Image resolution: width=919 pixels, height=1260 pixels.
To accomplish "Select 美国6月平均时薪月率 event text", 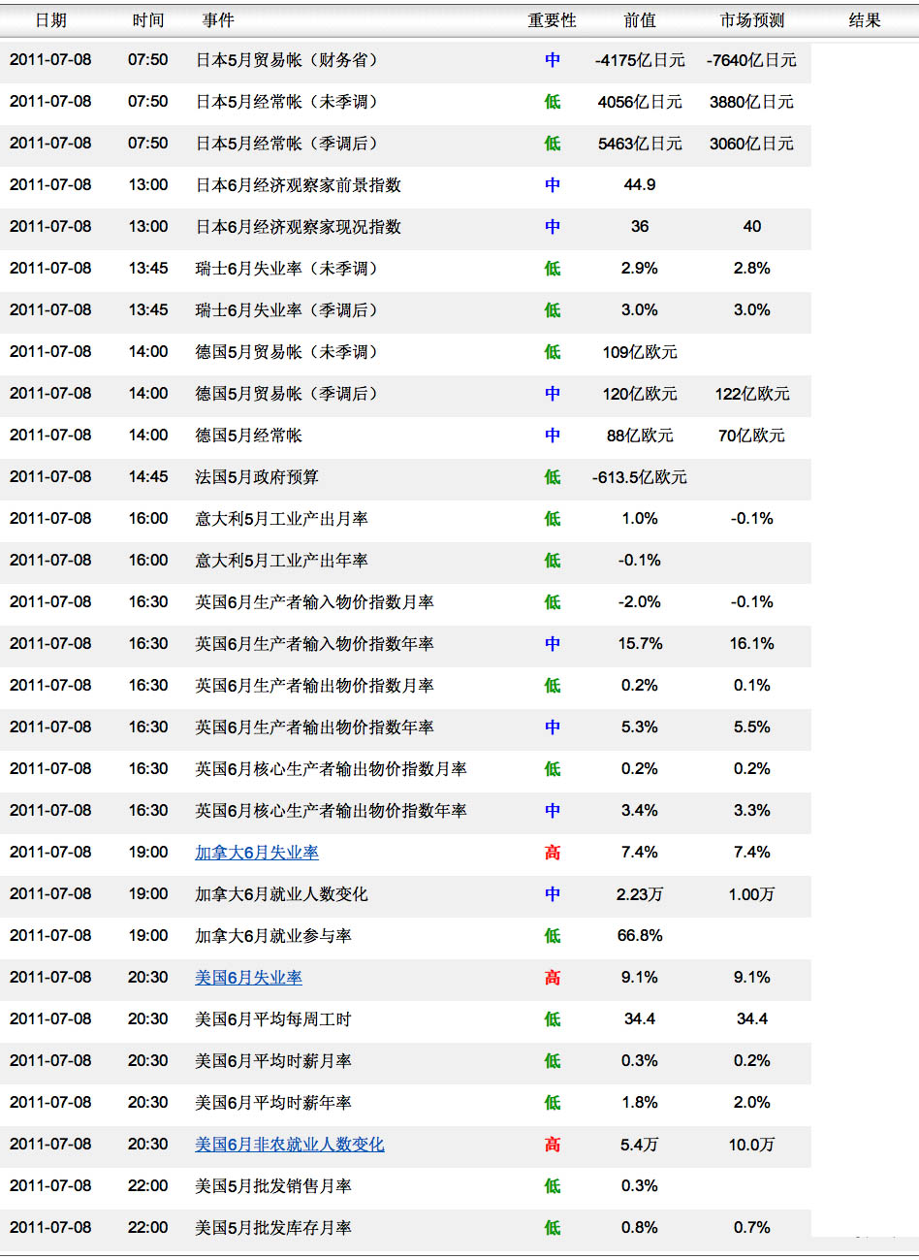I will pyautogui.click(x=273, y=1061).
